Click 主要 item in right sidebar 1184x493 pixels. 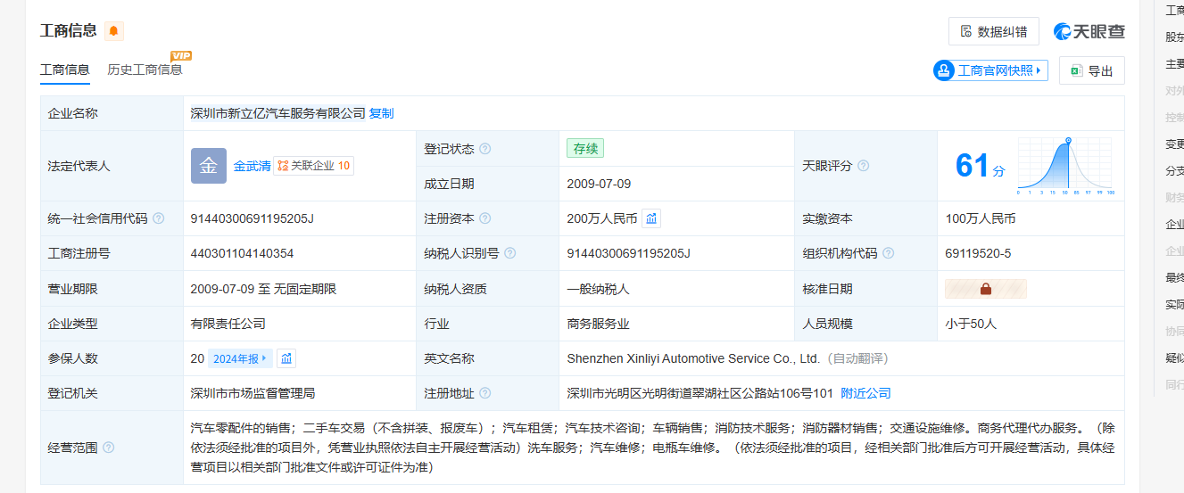click(1175, 63)
